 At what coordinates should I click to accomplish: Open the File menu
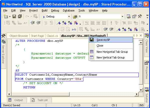pos(5,10)
